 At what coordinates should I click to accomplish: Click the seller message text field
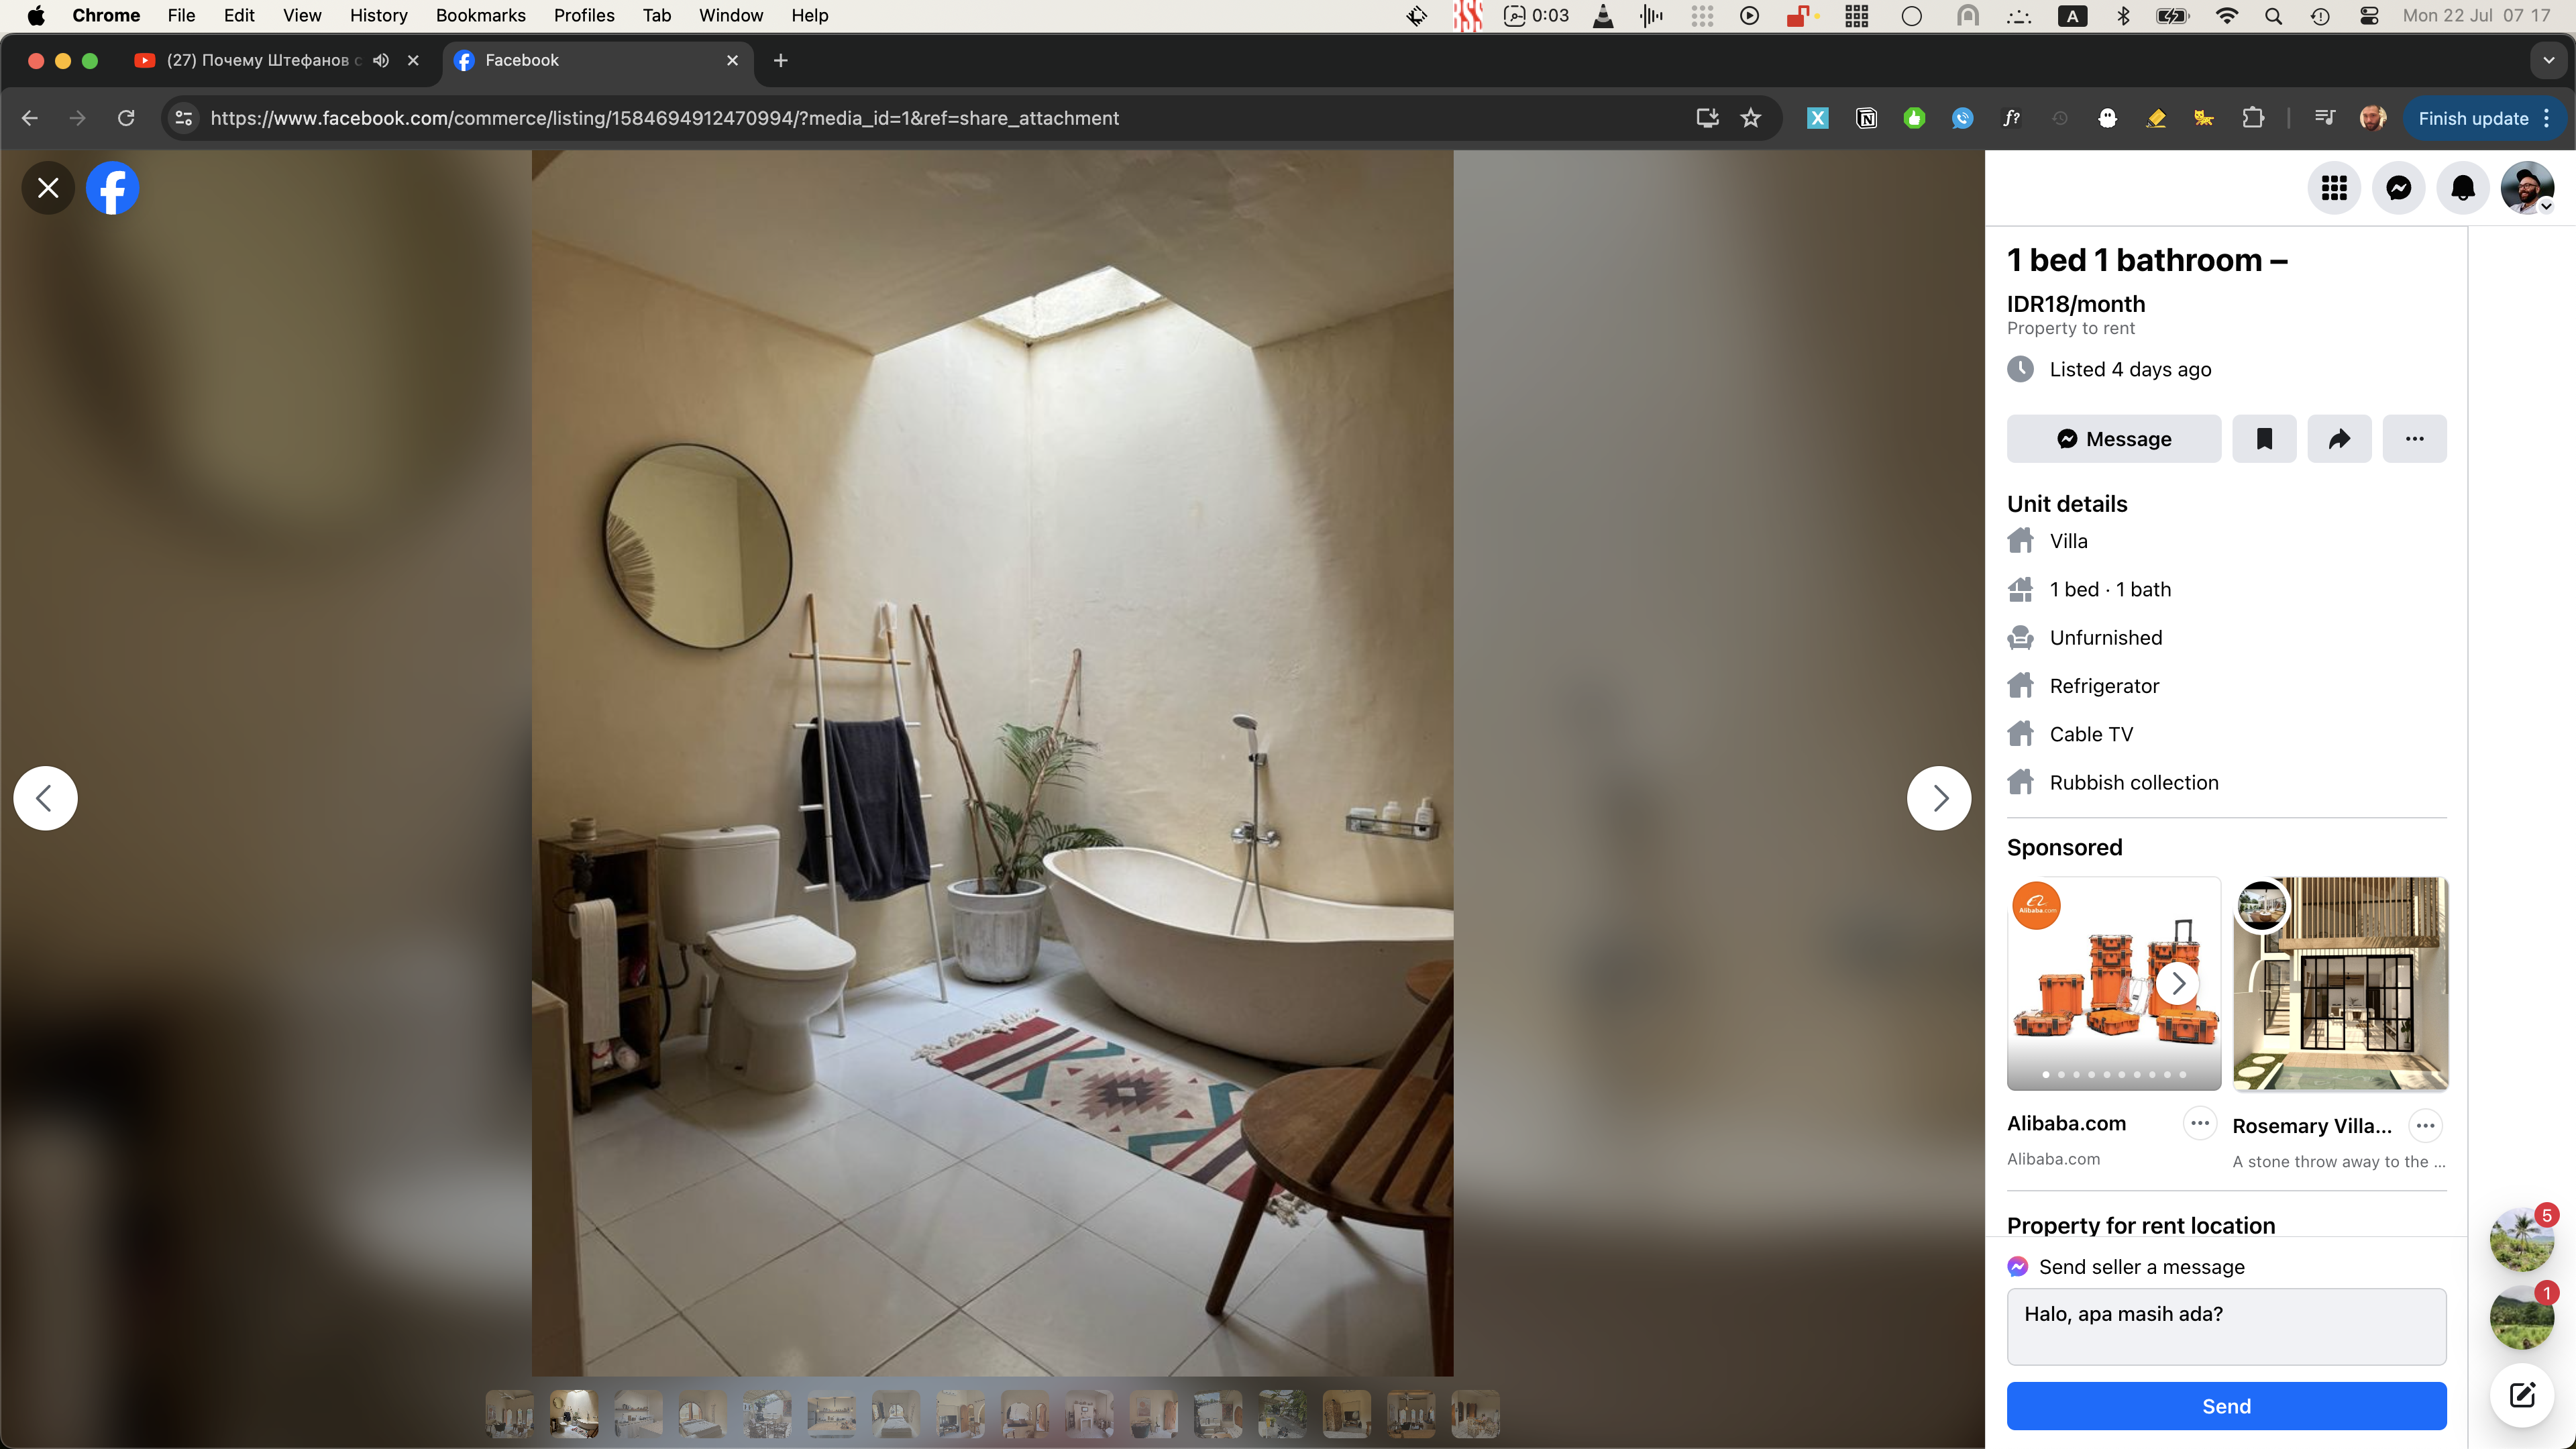(x=2226, y=1326)
